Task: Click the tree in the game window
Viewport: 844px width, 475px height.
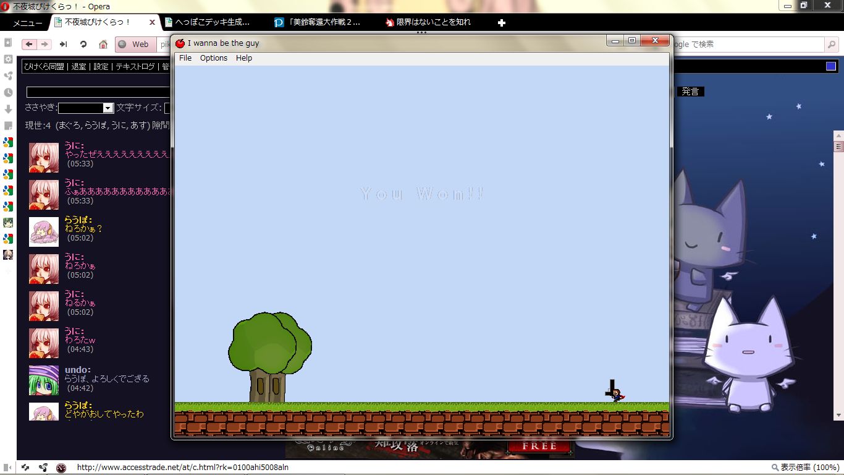Action: [x=270, y=357]
